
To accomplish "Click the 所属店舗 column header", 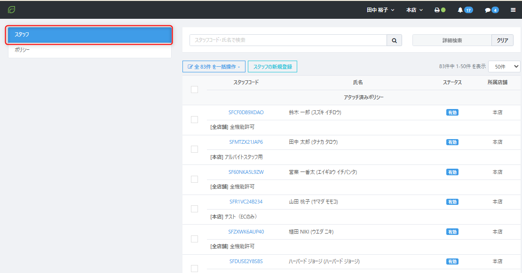I will (498, 82).
